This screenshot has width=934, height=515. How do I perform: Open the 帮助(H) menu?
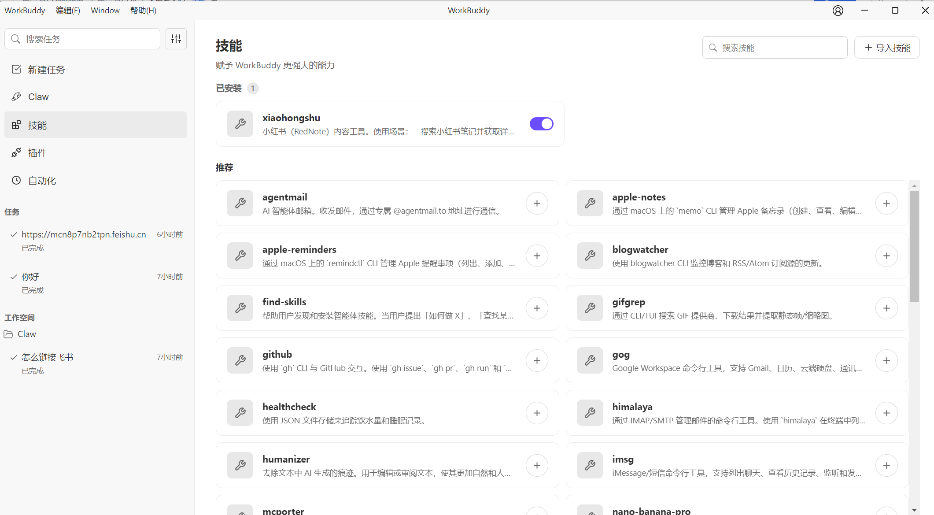coord(143,11)
